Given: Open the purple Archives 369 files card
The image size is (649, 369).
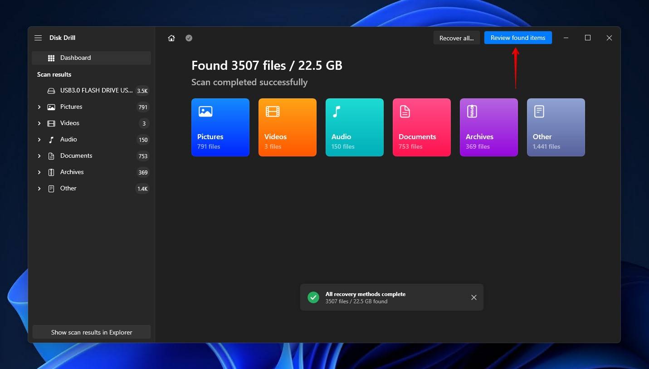Looking at the screenshot, I should (489, 127).
